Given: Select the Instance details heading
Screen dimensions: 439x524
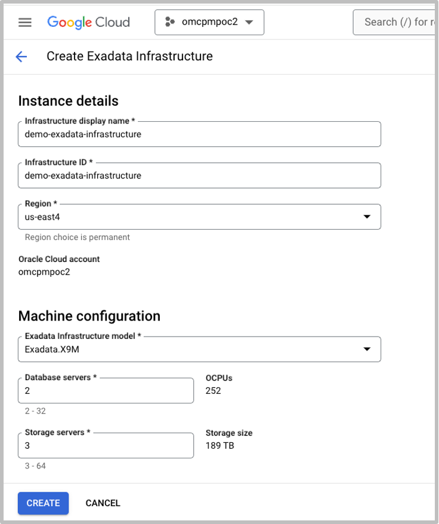Looking at the screenshot, I should pos(68,101).
